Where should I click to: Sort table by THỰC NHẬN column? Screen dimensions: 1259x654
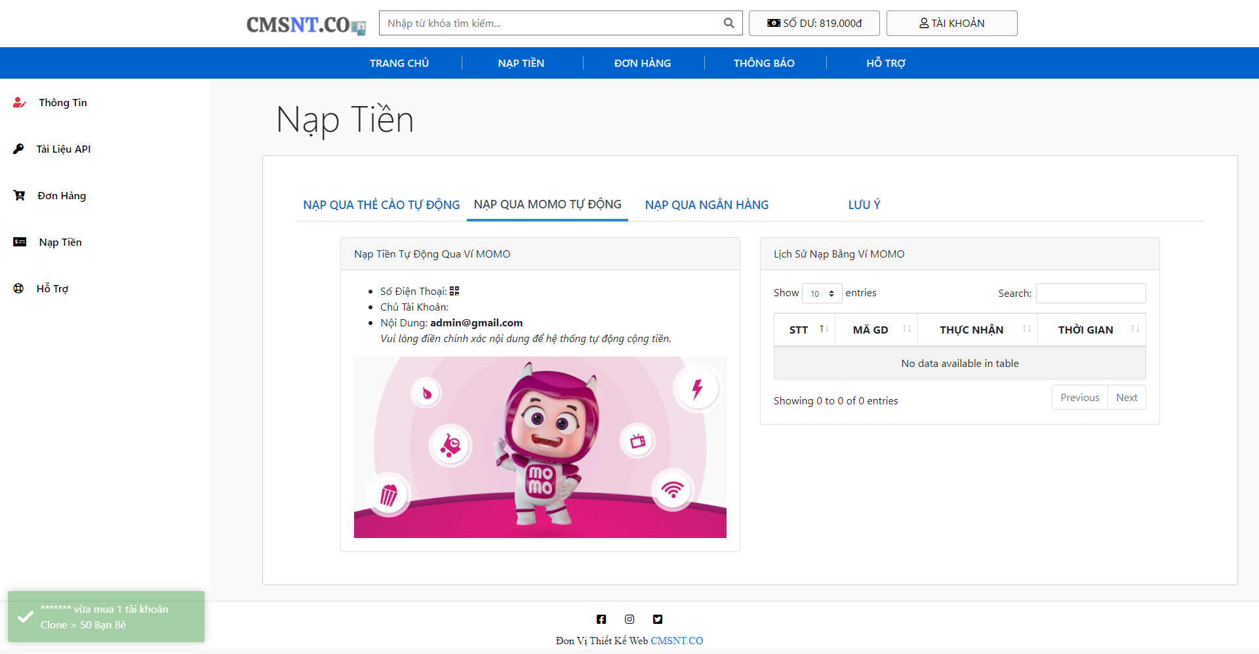(978, 330)
